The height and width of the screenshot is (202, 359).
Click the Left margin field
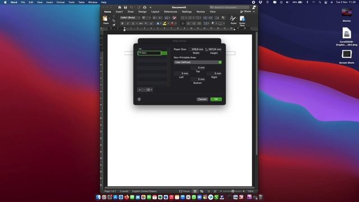pyautogui.click(x=181, y=74)
